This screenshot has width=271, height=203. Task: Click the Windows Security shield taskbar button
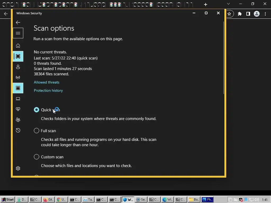pos(128,200)
